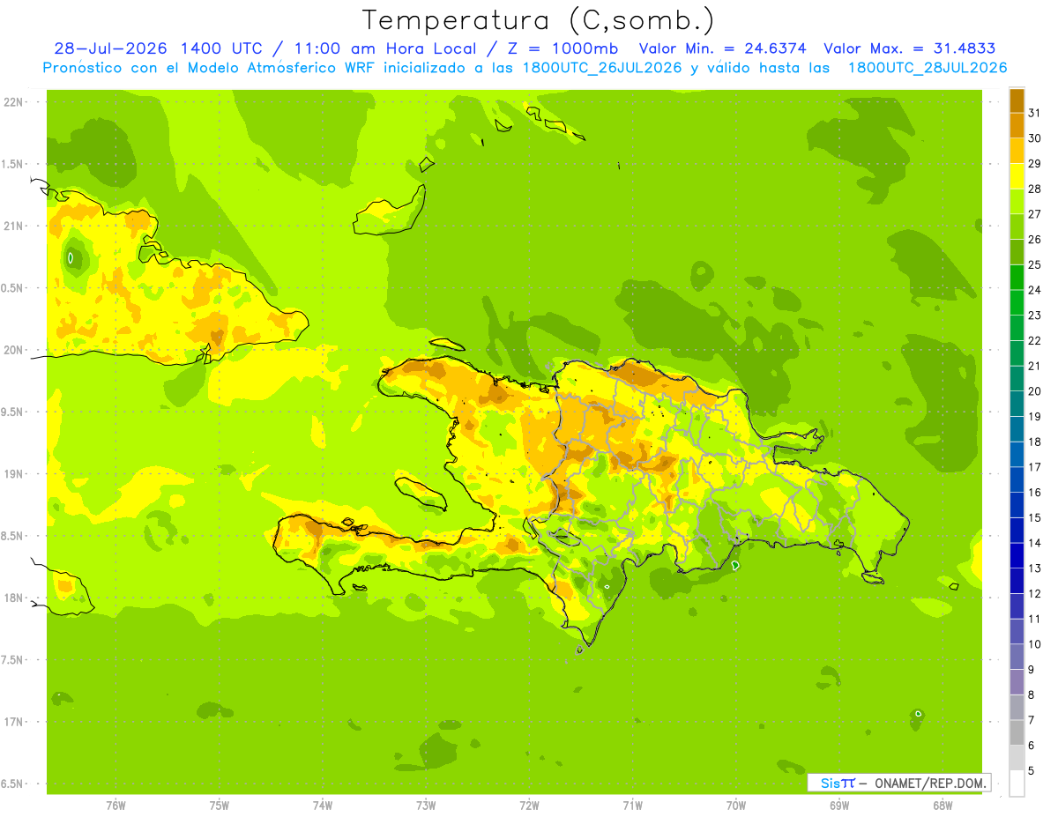Screen dimensions: 1058x817
Task: Click the "72W" longitude label
Action: point(530,806)
